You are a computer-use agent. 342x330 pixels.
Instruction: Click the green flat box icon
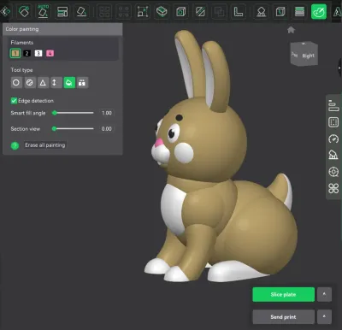162,12
